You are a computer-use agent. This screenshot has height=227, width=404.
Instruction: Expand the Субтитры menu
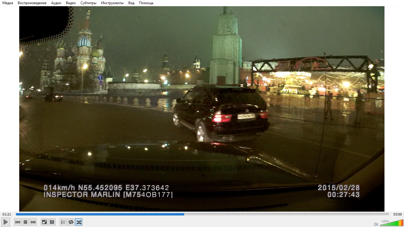[88, 3]
